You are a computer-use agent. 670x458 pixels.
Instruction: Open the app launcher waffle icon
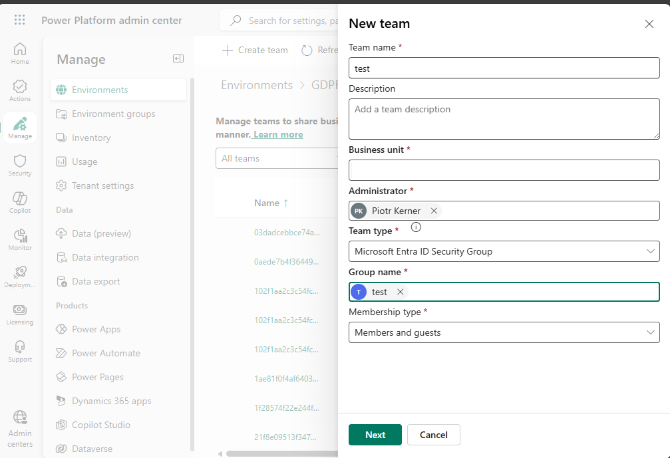click(20, 20)
